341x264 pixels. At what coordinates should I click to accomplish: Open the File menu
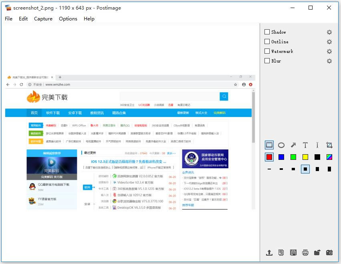coord(9,19)
